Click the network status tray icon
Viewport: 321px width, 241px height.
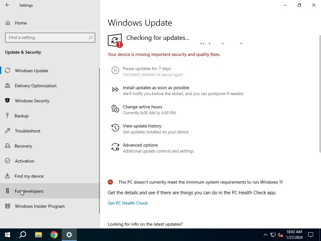click(x=273, y=235)
